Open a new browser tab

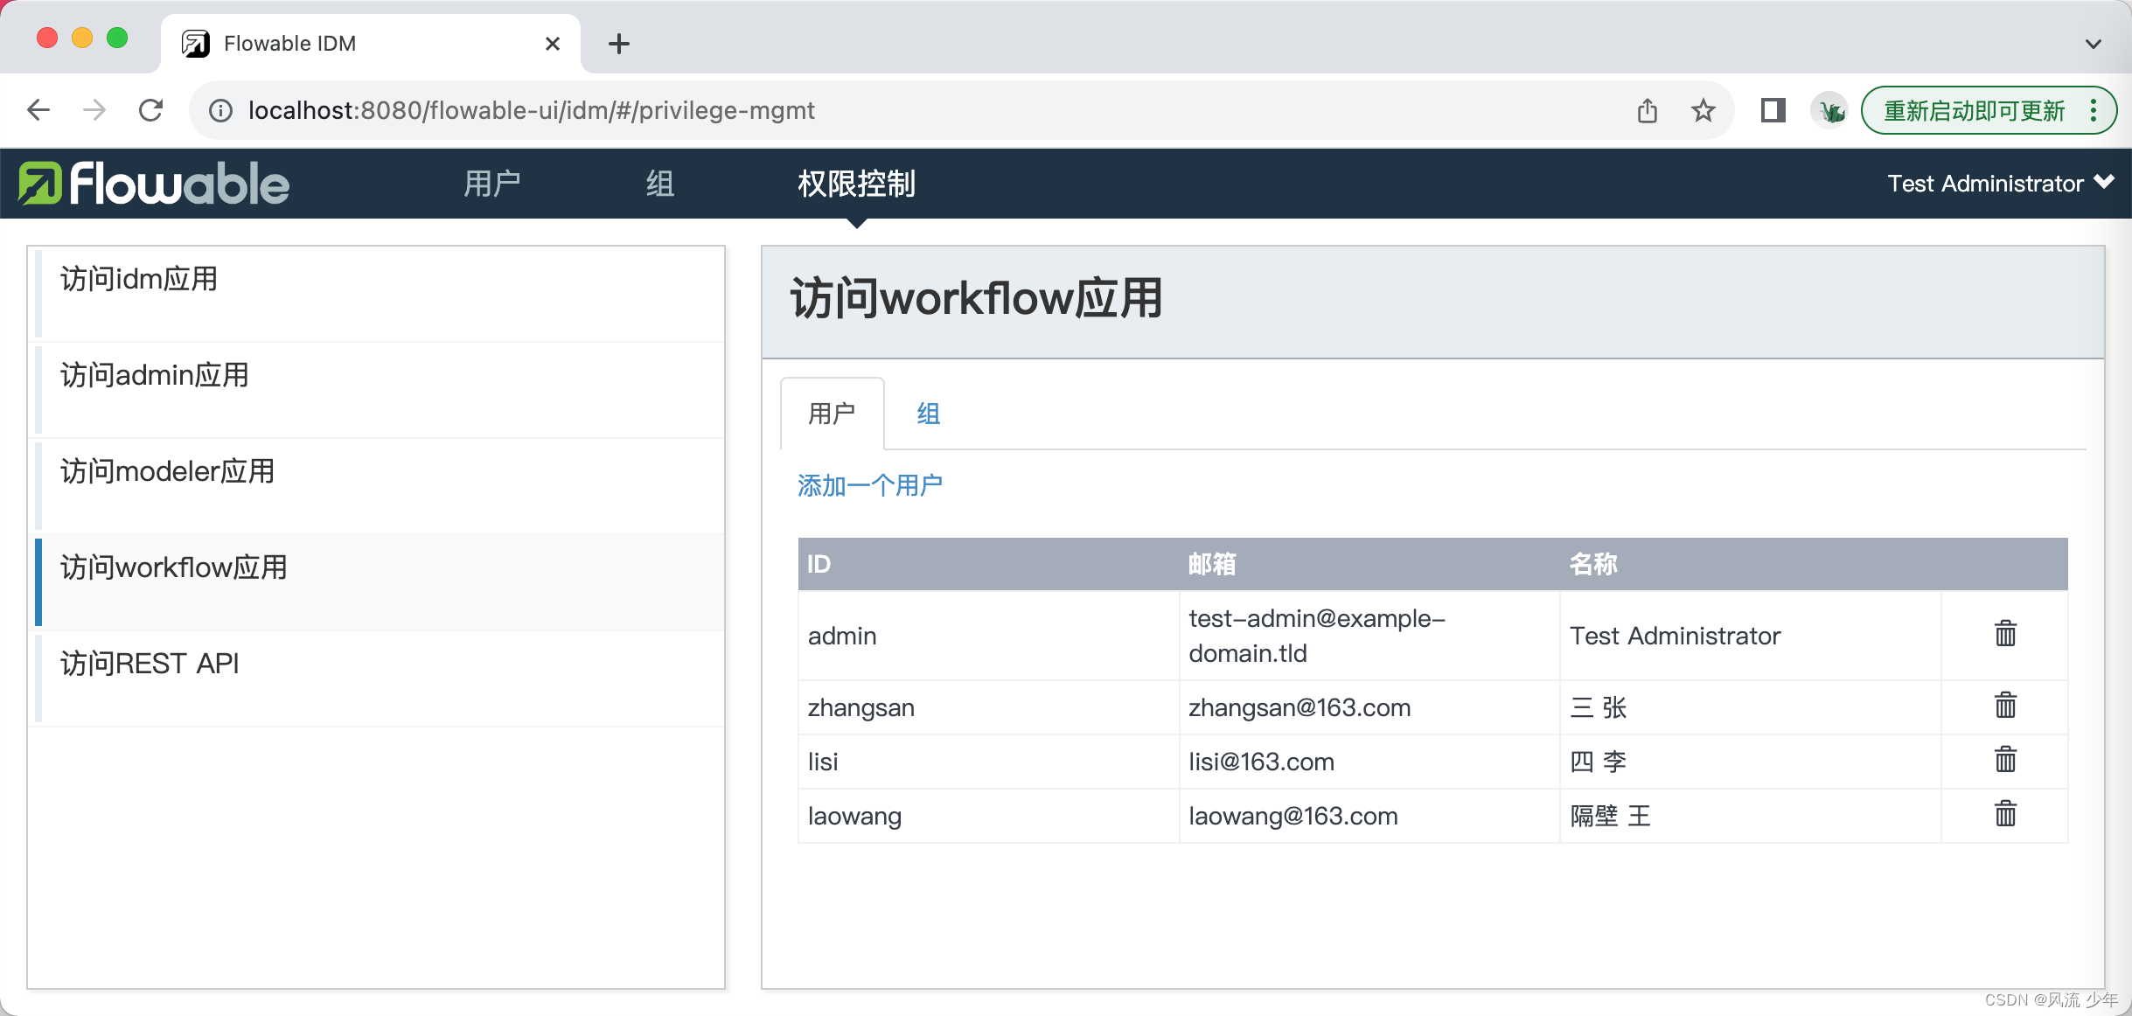(x=619, y=44)
